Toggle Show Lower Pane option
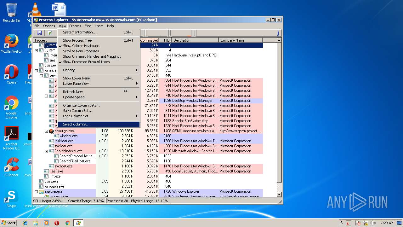The height and width of the screenshot is (227, 403). pyautogui.click(x=99, y=78)
